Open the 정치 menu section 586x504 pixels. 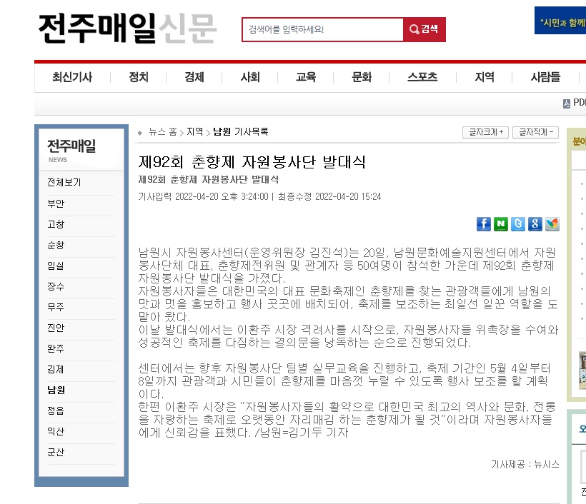coord(139,77)
